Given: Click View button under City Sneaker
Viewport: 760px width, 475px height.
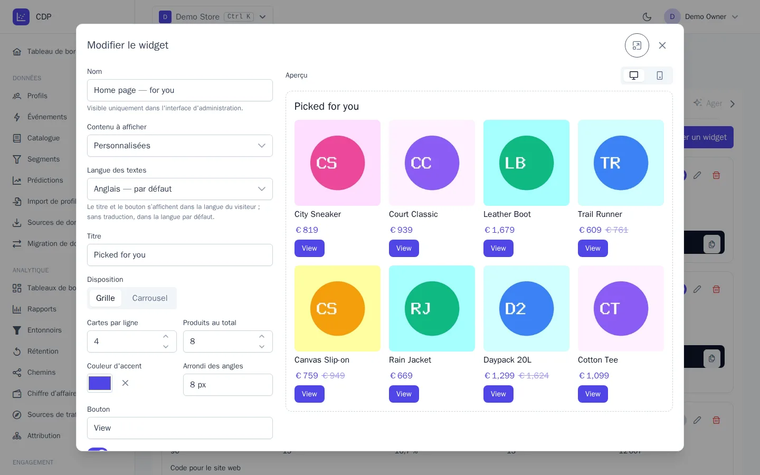Looking at the screenshot, I should pos(309,249).
